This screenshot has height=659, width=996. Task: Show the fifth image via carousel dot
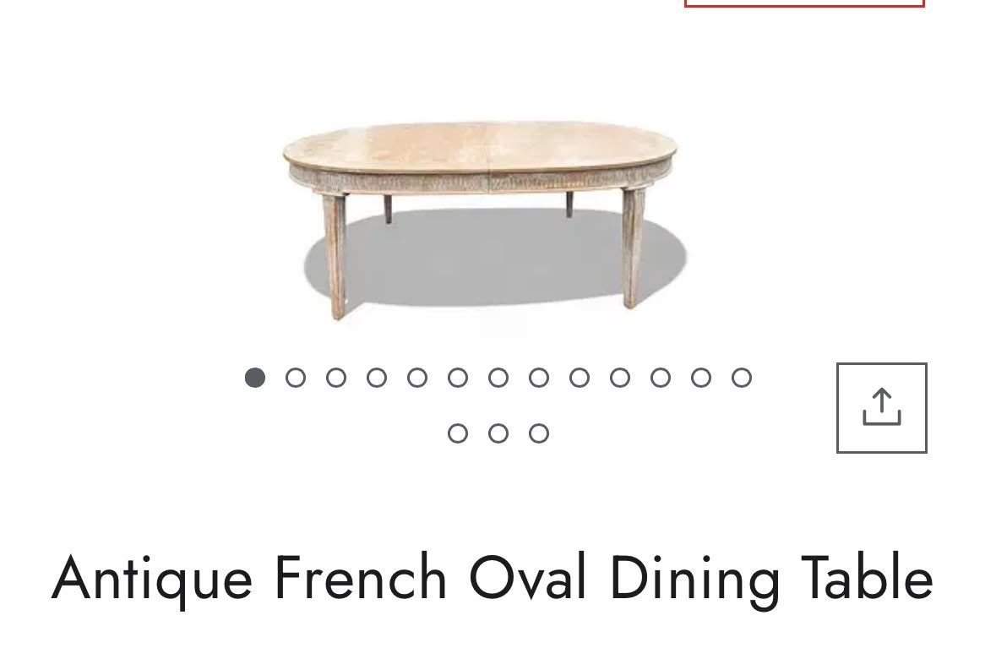[x=417, y=378]
